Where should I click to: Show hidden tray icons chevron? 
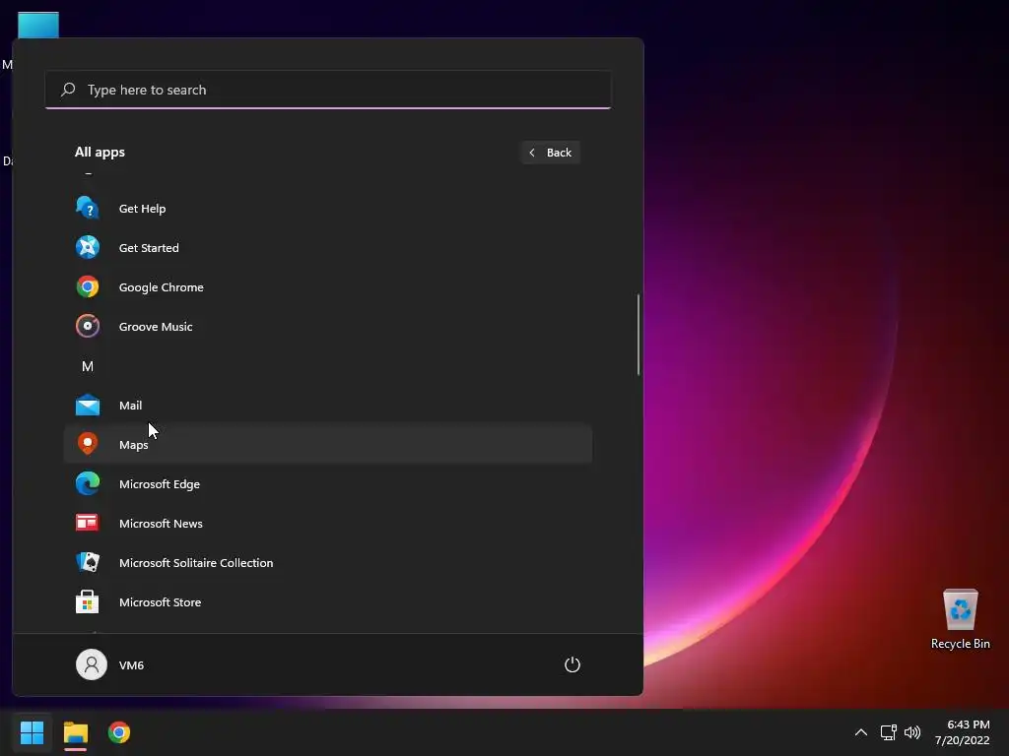point(861,732)
